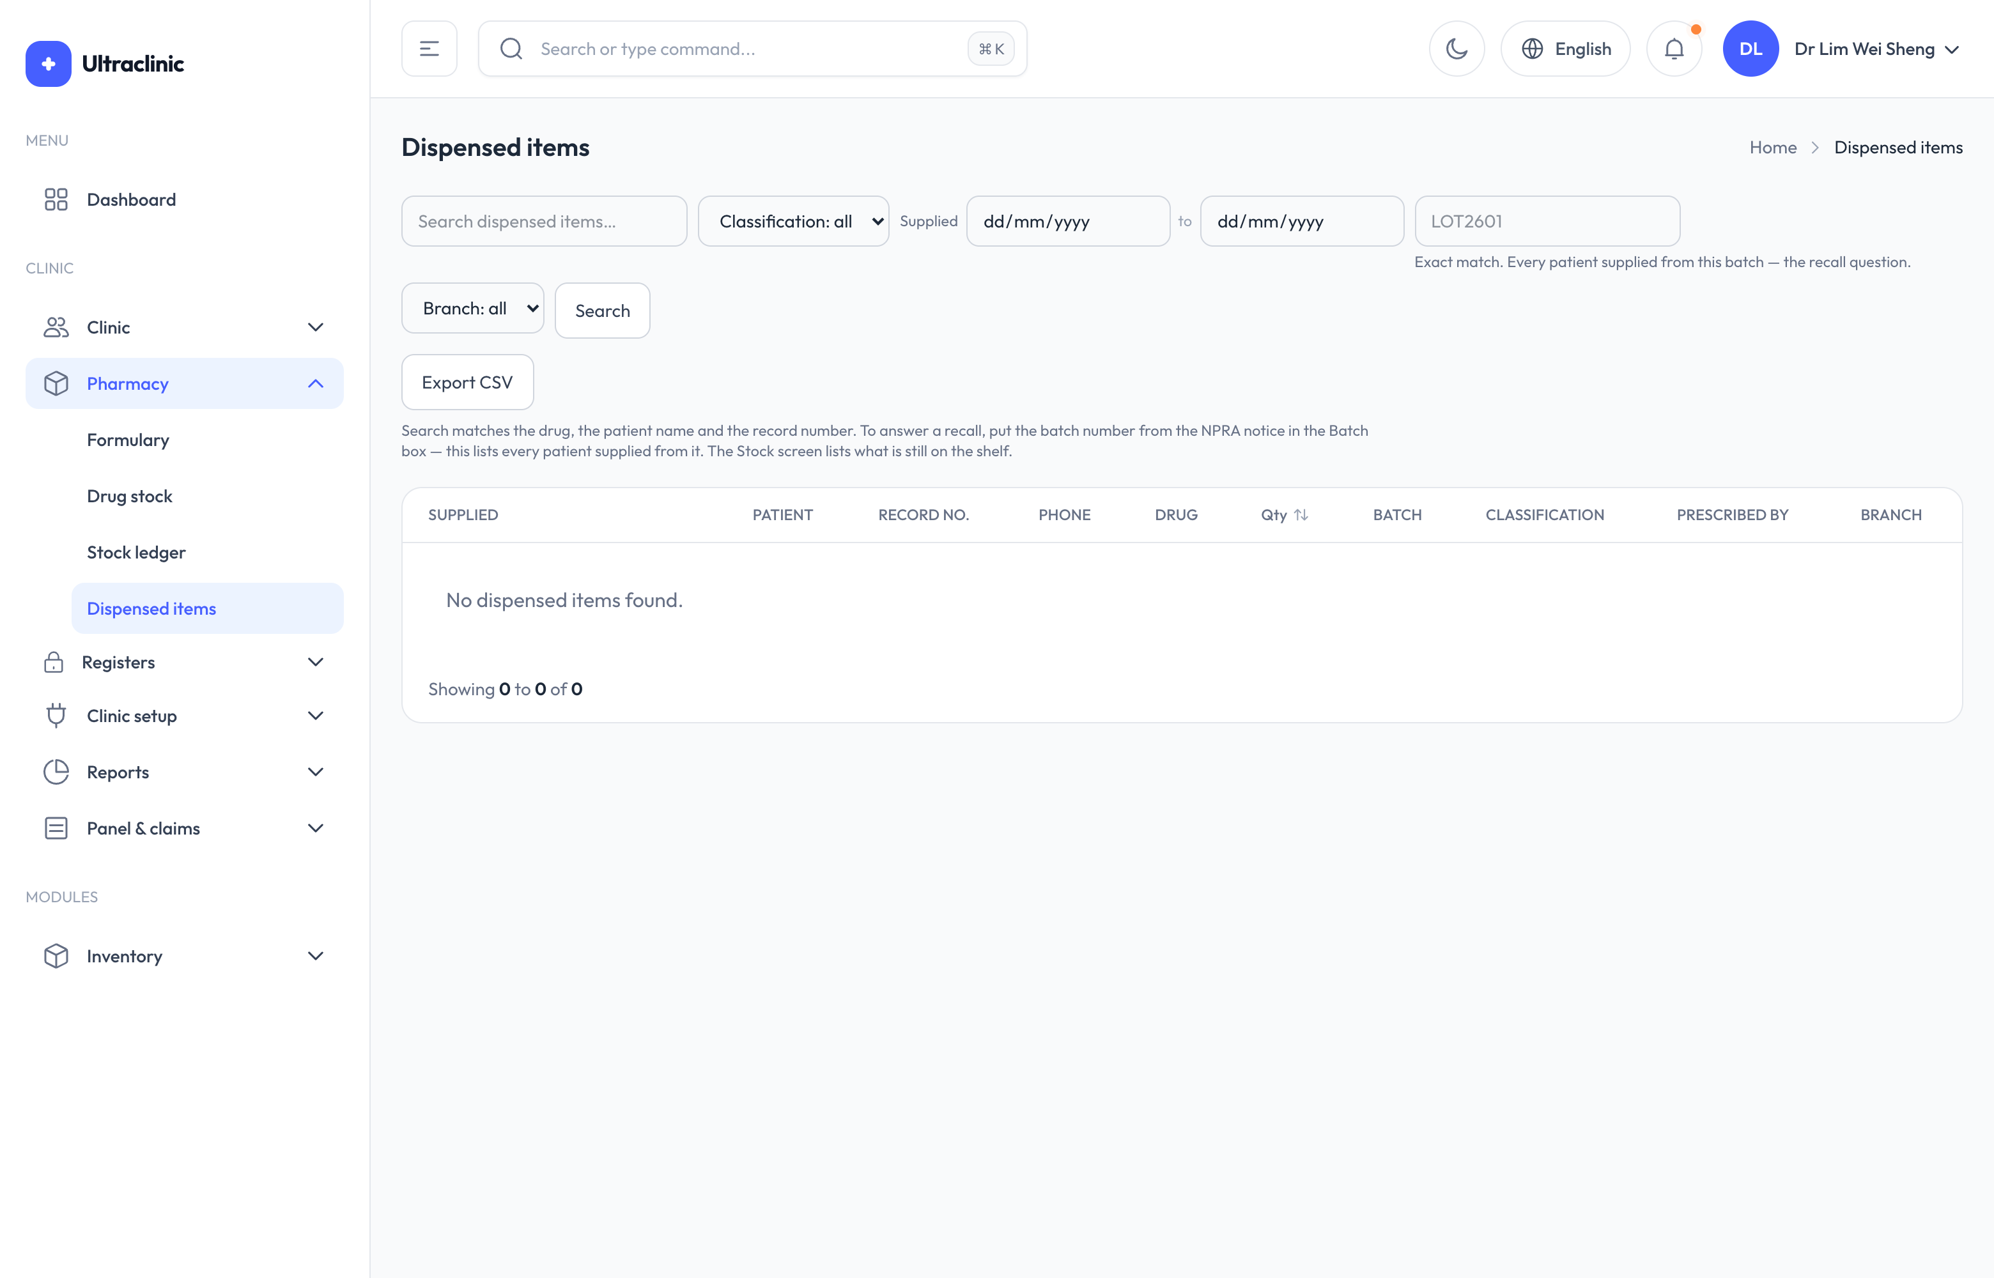The image size is (1994, 1278).
Task: Expand the Inventory module chevron
Action: point(315,956)
